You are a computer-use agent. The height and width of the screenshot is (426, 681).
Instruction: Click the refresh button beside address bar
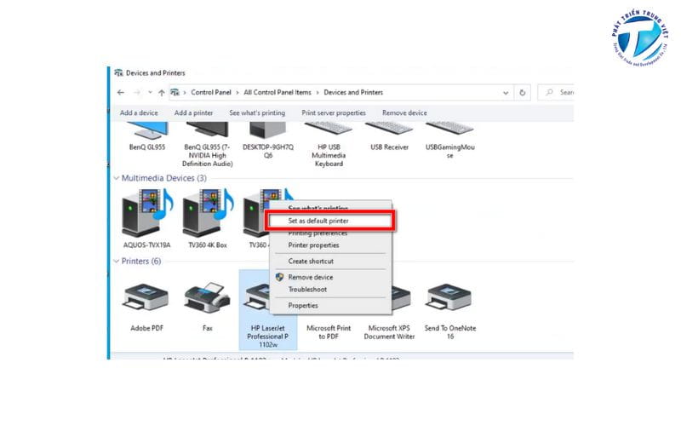coord(522,92)
